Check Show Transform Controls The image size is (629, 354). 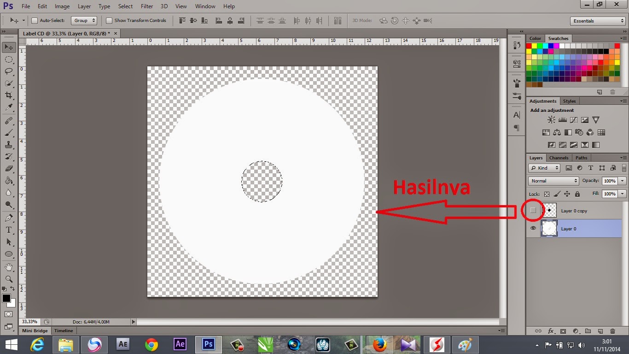[109, 20]
